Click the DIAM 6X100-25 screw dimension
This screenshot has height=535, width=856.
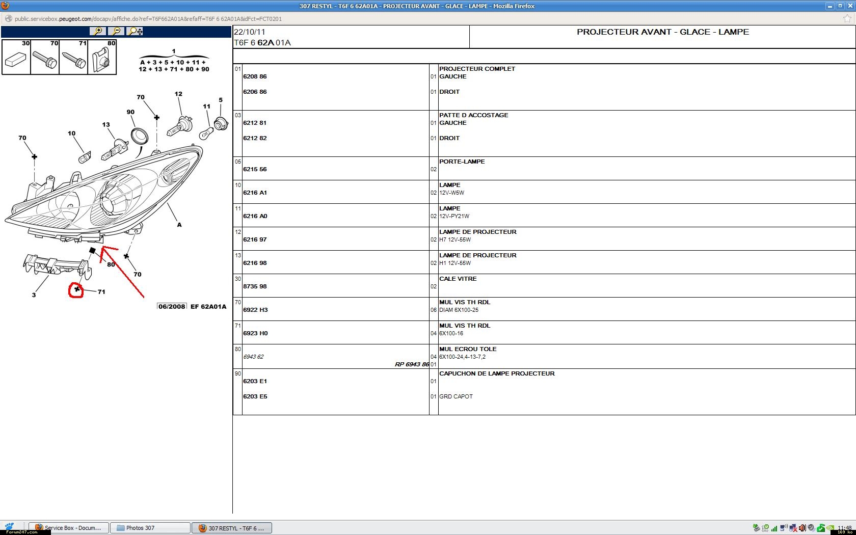point(459,310)
